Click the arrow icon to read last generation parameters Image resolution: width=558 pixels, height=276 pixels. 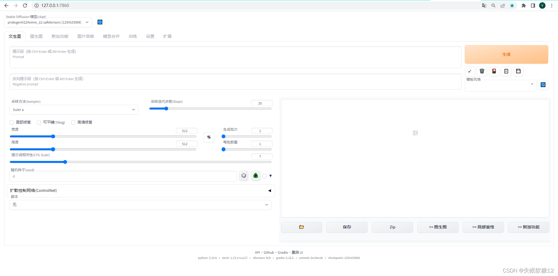tap(470, 71)
